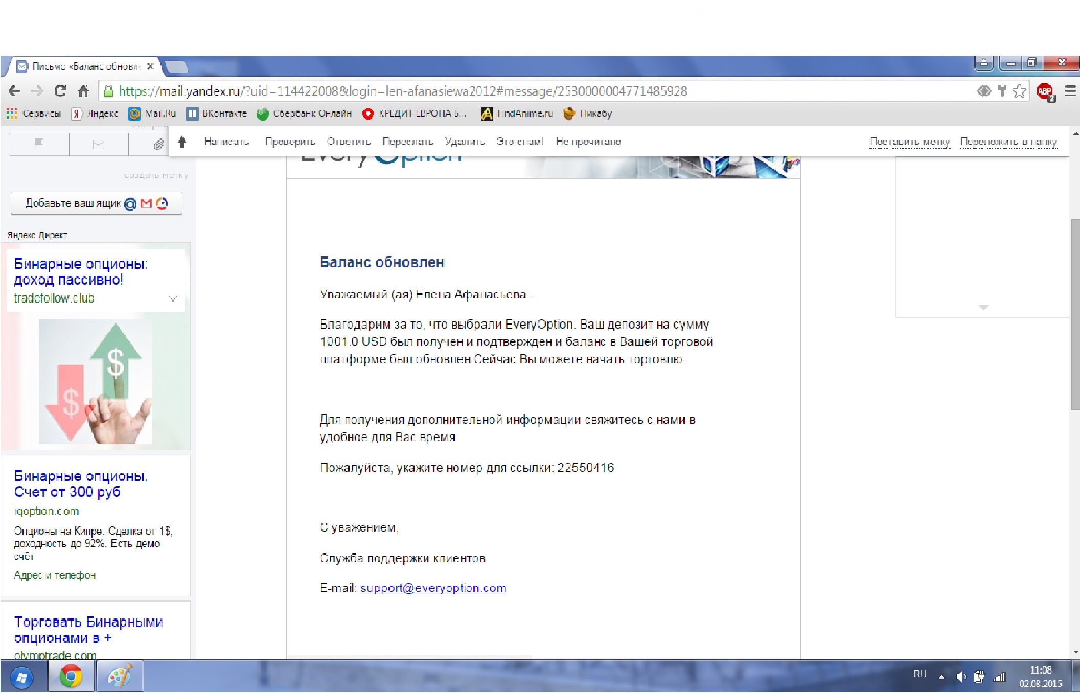
Task: Open a new browser tab
Action: tap(177, 66)
